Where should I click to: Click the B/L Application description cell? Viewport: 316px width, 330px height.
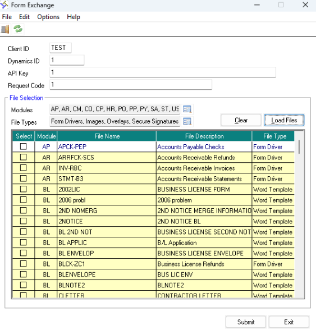[204, 242]
